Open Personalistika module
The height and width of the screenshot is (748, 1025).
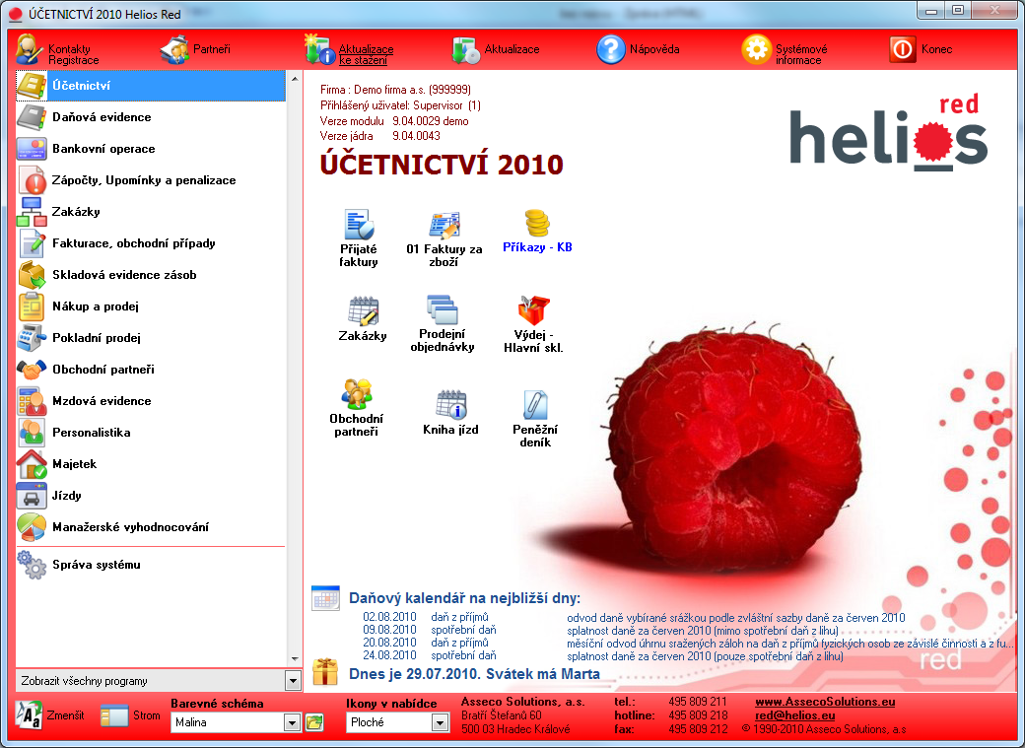tap(151, 433)
